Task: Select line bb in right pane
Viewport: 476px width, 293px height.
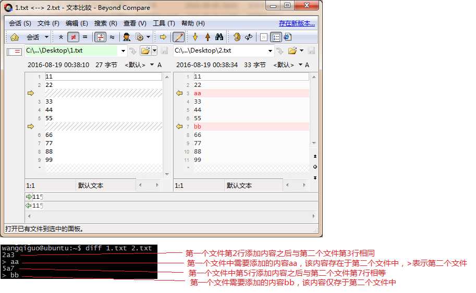Action: coord(251,126)
